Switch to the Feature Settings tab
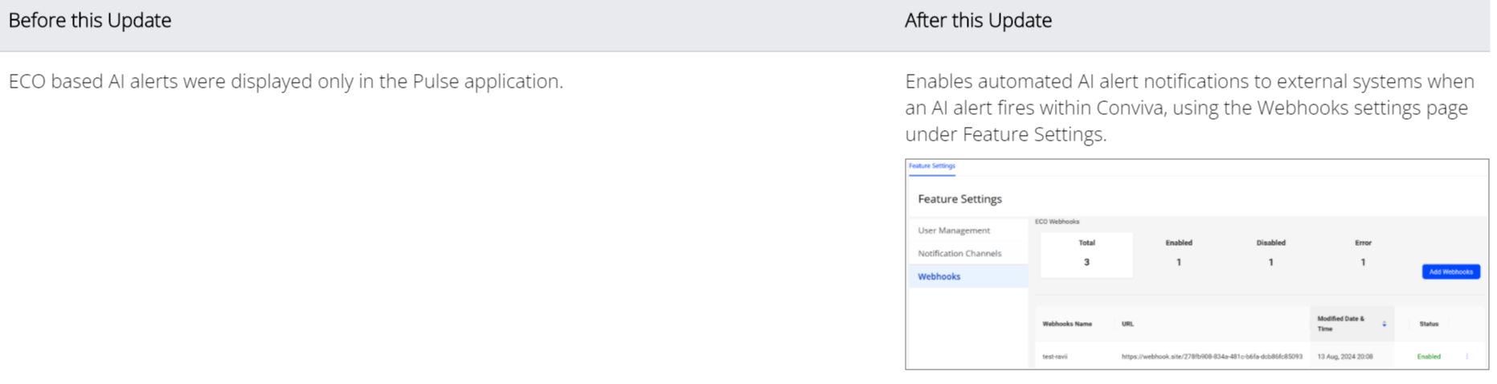 (x=932, y=166)
